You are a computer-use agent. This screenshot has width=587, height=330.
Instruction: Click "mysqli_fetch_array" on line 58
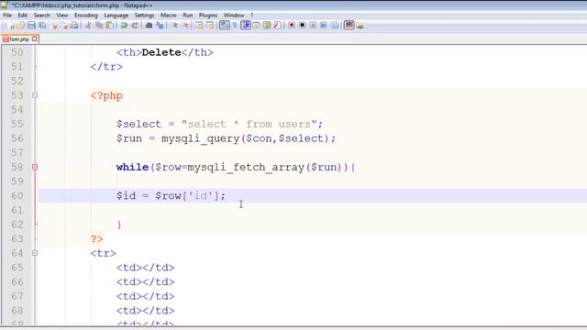(246, 167)
